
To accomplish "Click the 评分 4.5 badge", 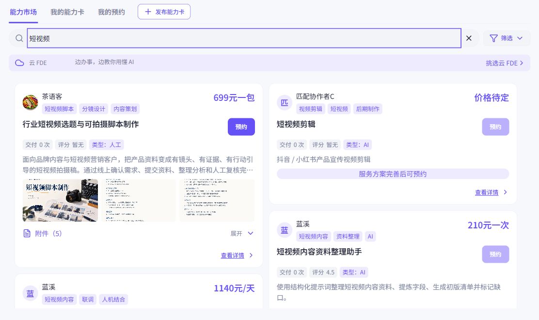I will point(323,272).
